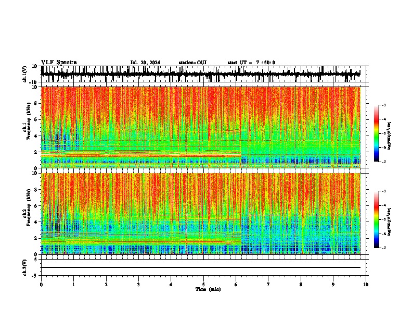Click the '-3' top label of ch.1 colorbar

(383, 105)
